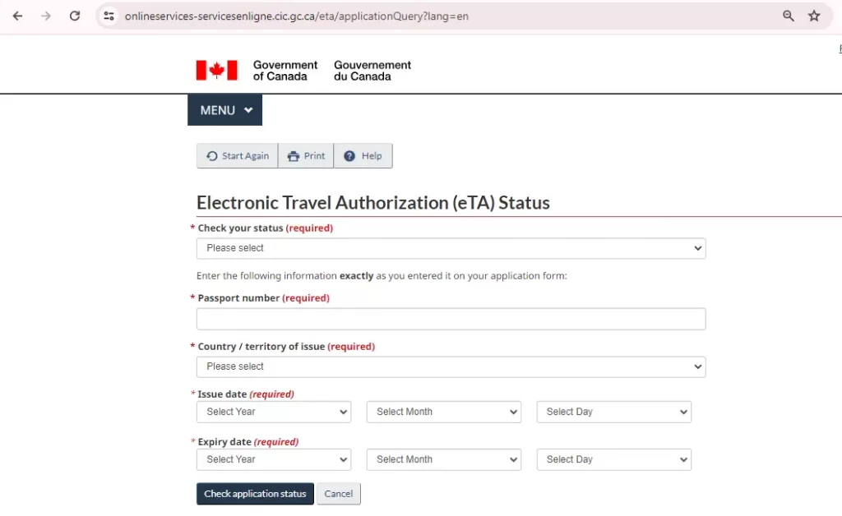
Task: Open the Country / territory of issue dropdown
Action: (451, 366)
